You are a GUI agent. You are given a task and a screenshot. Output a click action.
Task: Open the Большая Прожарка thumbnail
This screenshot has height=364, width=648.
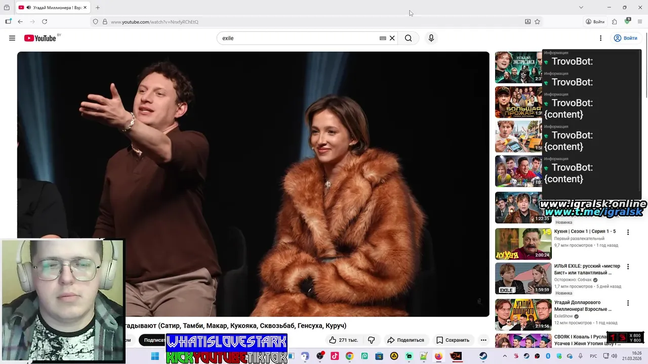click(518, 102)
